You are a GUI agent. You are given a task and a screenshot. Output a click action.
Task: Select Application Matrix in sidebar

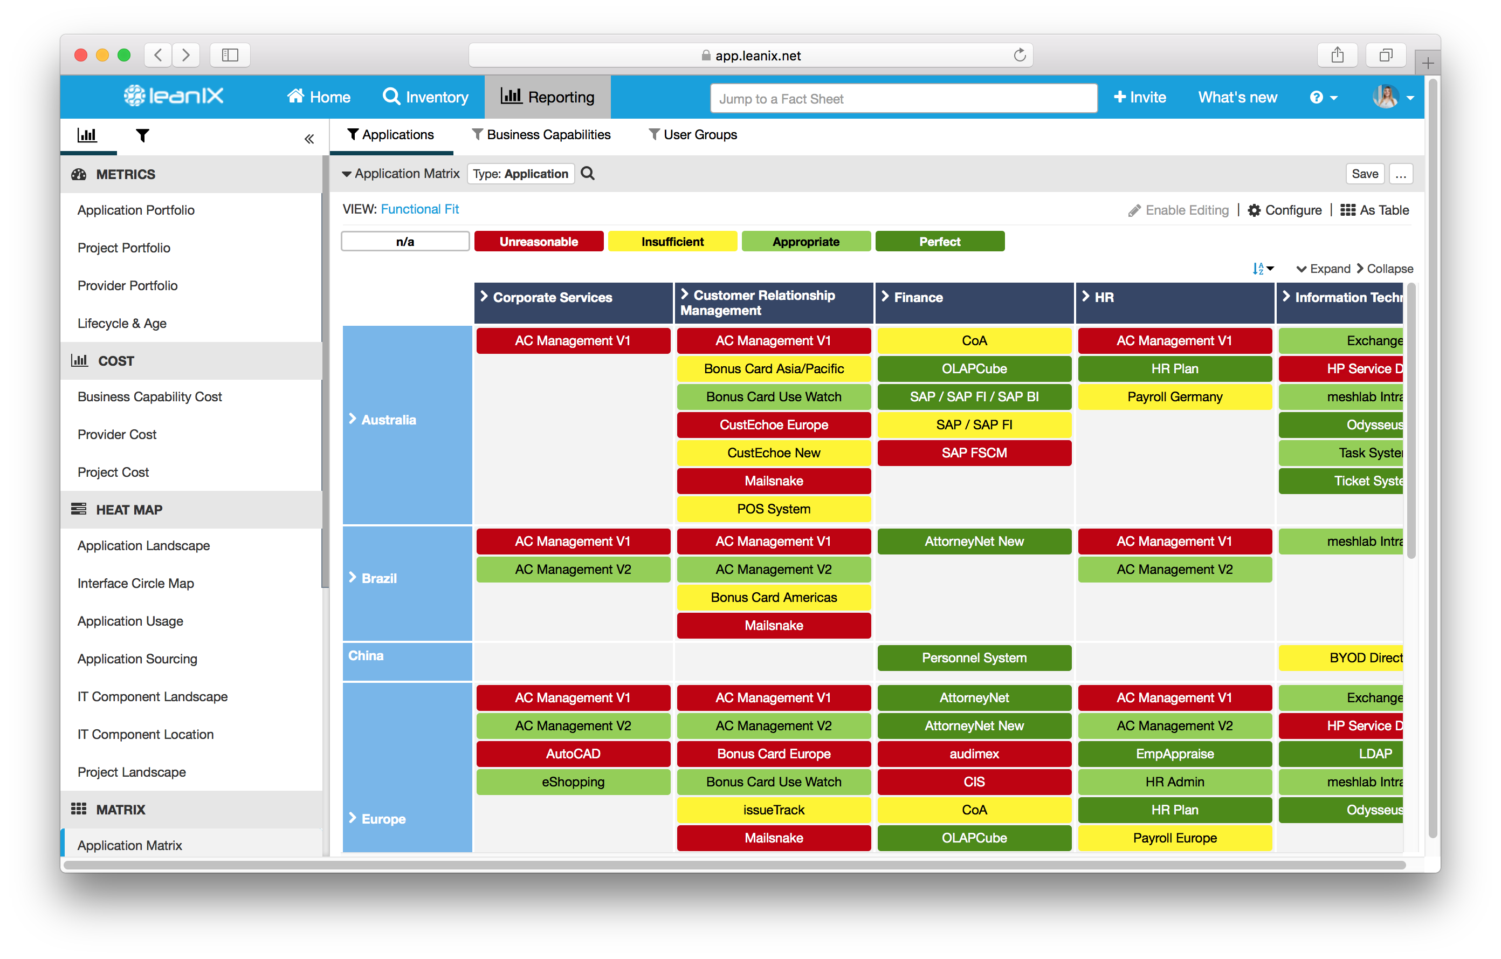(x=129, y=846)
